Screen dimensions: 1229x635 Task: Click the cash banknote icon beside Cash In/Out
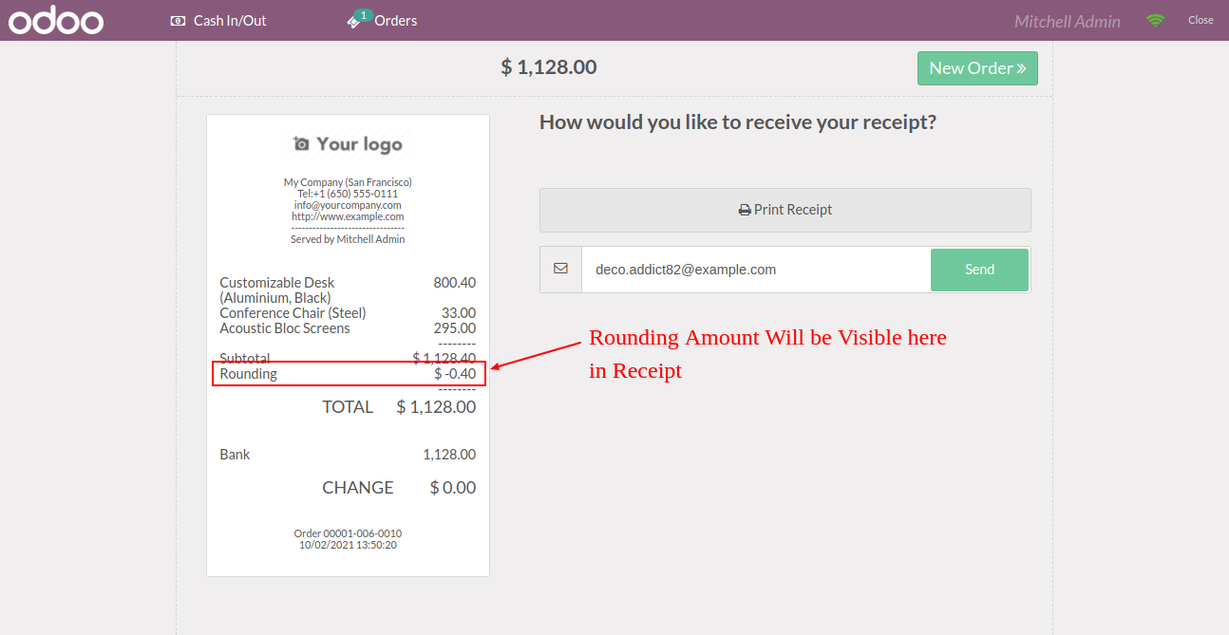[178, 21]
